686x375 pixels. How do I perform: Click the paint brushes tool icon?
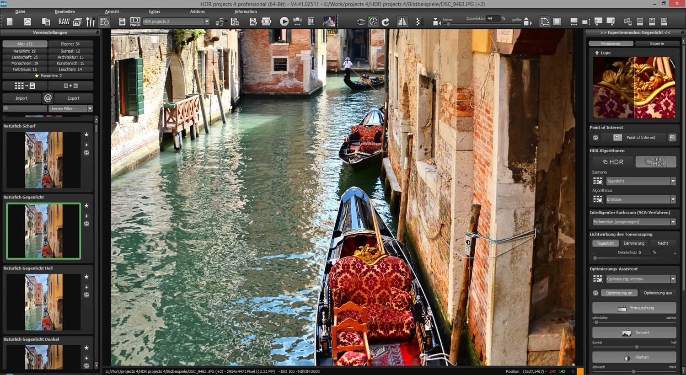(x=91, y=21)
